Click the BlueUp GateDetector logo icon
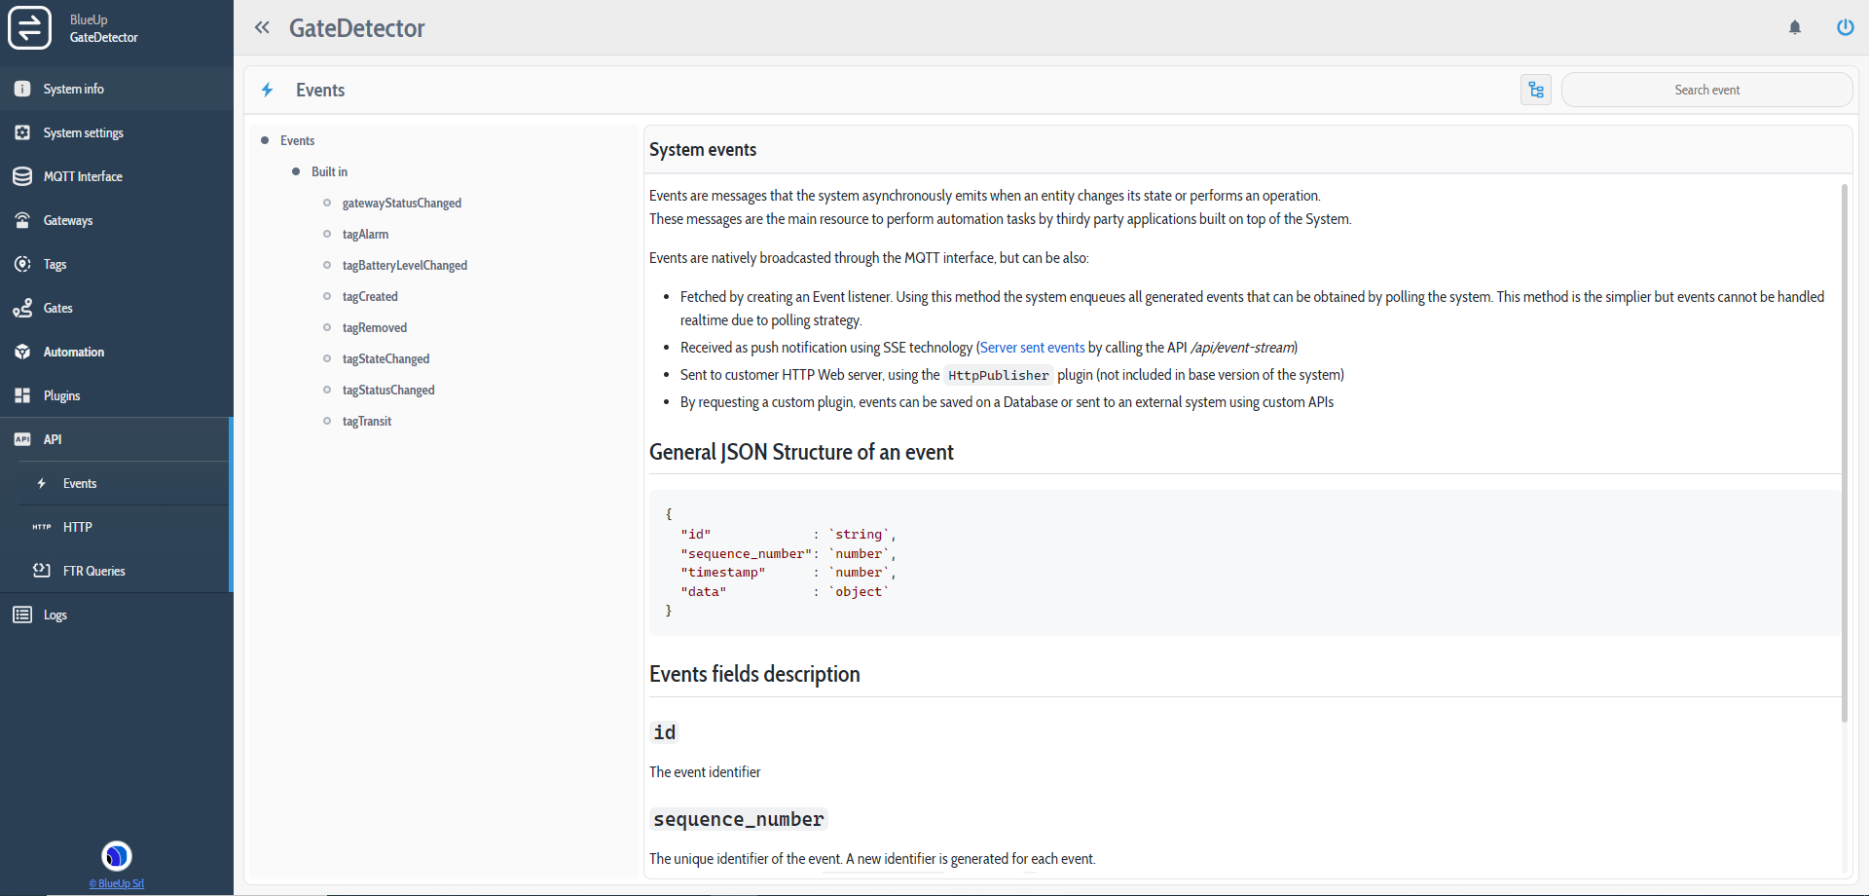1869x896 pixels. click(29, 27)
